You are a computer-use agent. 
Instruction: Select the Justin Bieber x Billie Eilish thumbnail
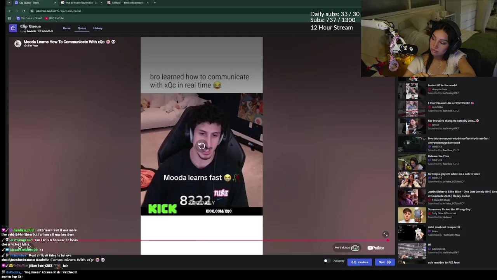[412, 197]
